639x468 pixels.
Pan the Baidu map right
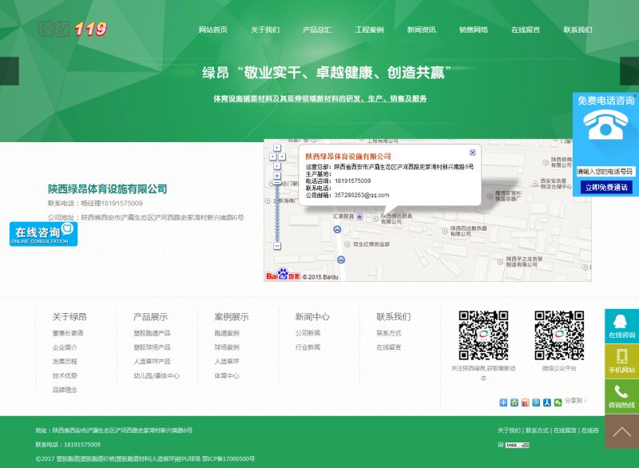click(x=282, y=157)
